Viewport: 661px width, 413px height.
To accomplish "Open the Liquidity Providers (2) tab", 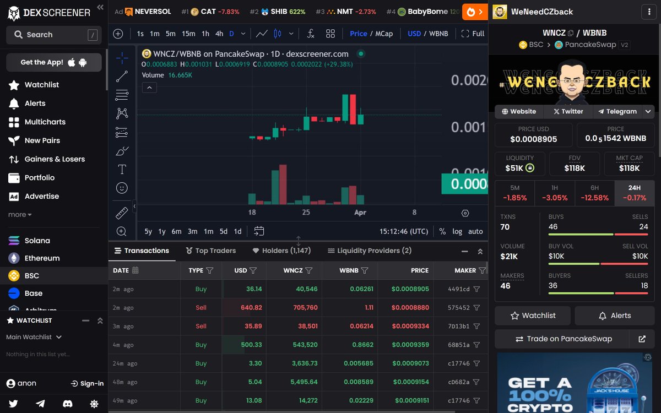I will (369, 251).
